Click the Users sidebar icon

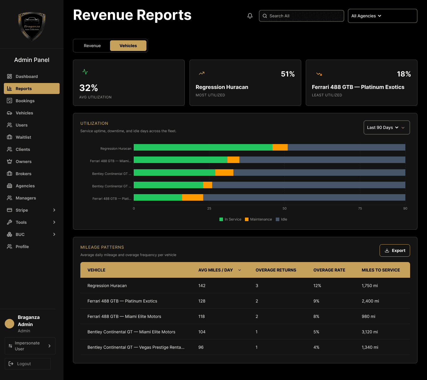(x=9, y=125)
